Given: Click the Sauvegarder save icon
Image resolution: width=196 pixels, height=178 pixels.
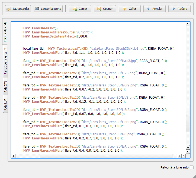Looking at the screenshot, I should coord(9,9).
